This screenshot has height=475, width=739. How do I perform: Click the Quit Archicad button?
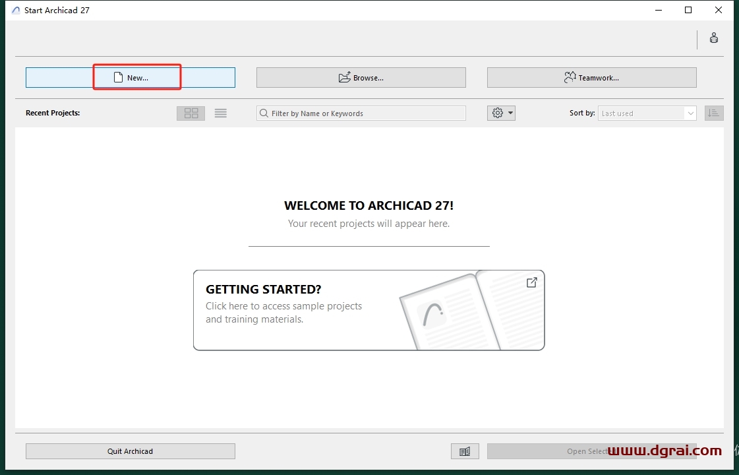coord(130,451)
